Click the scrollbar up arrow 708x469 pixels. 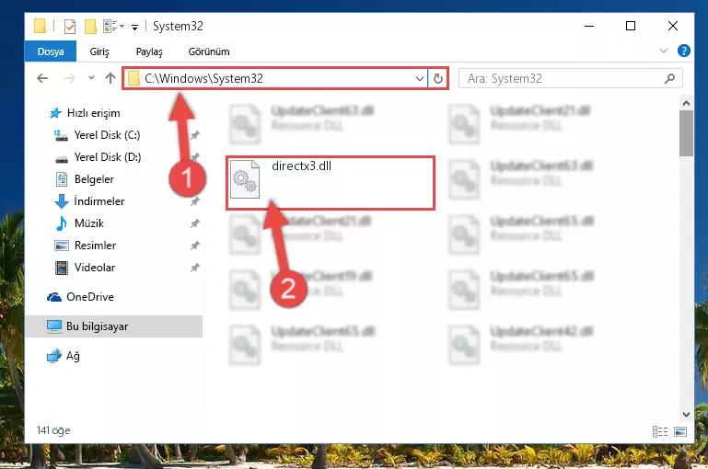point(686,103)
